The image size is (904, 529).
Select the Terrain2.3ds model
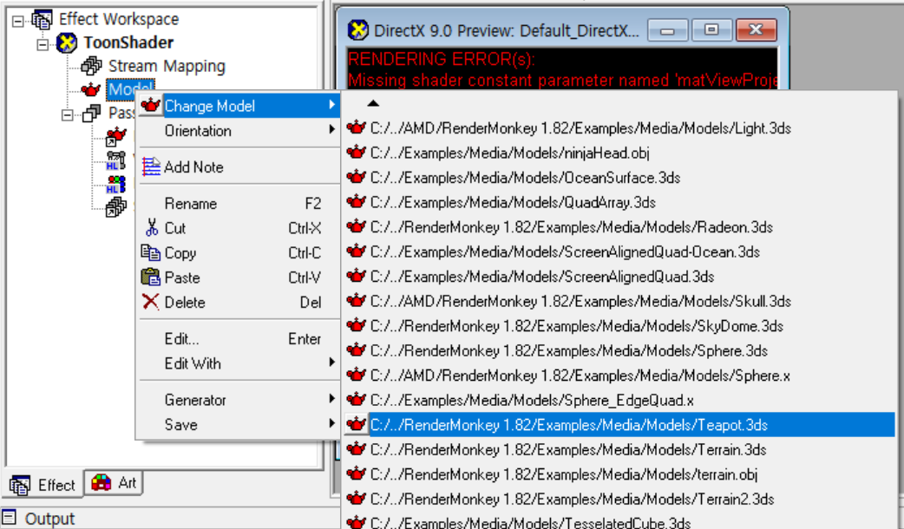point(618,499)
